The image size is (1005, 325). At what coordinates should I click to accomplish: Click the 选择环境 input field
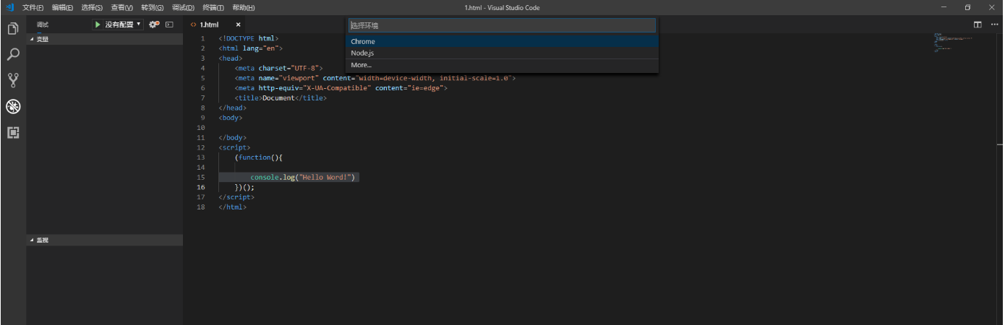502,25
